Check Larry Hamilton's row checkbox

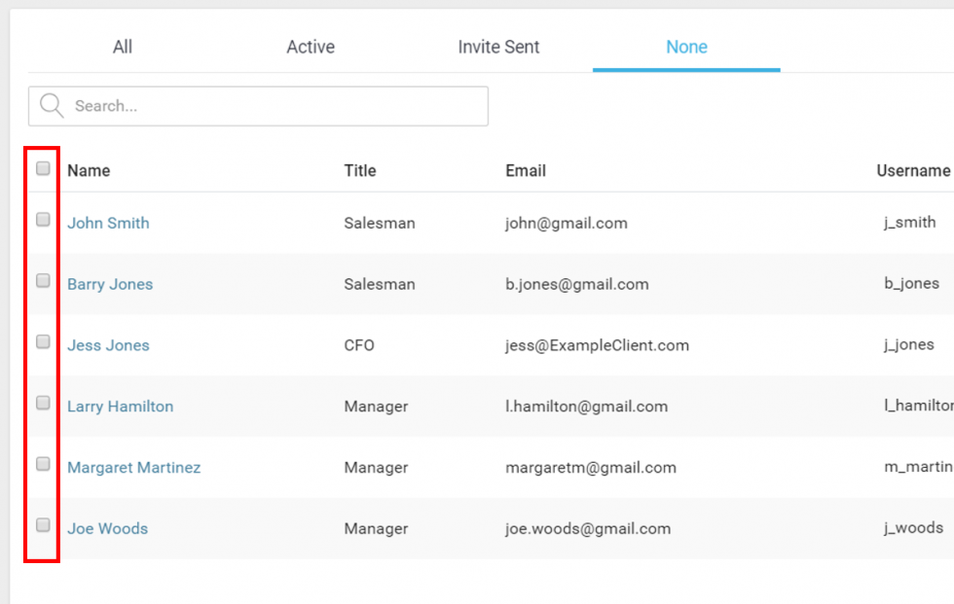[43, 403]
